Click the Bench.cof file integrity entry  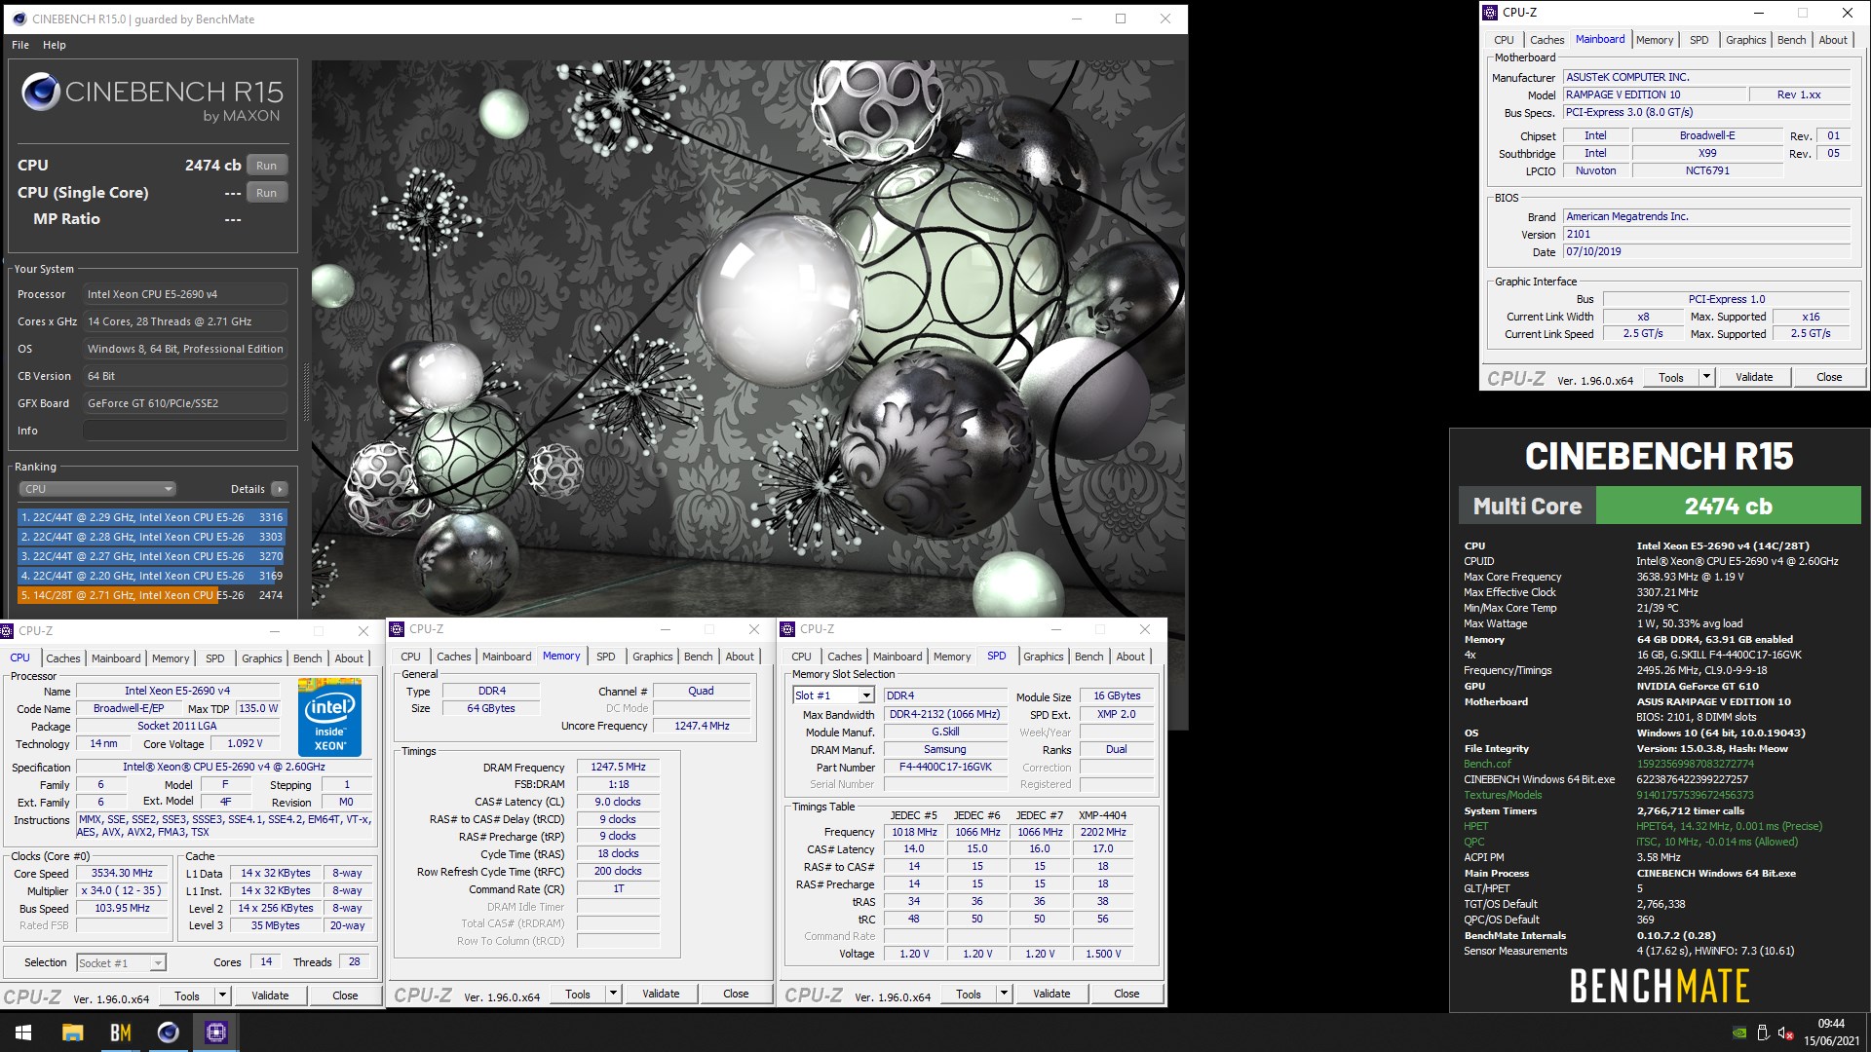1487,764
